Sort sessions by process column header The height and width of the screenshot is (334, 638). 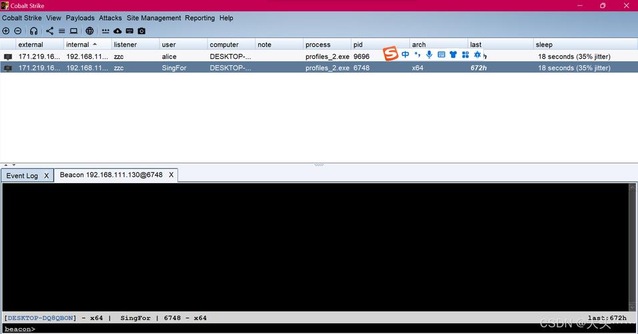[327, 44]
